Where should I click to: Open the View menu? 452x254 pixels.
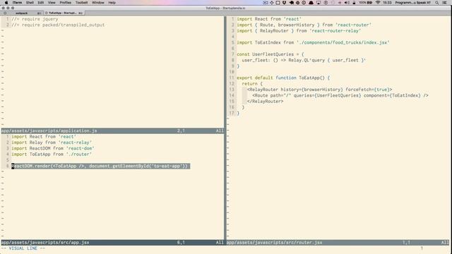[52, 3]
